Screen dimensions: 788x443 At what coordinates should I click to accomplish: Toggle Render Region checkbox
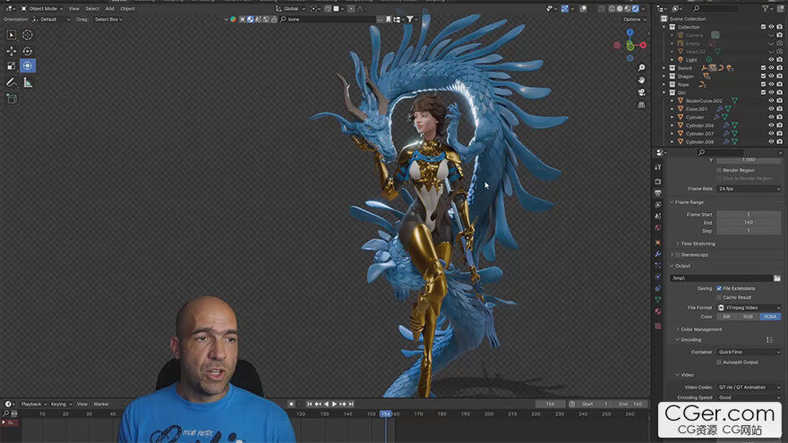point(719,170)
